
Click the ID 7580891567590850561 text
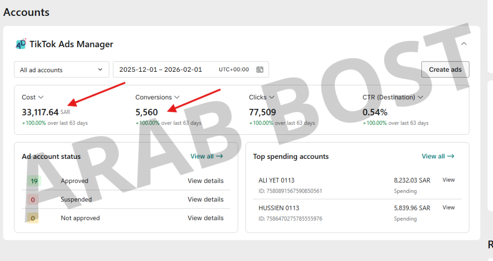(x=290, y=191)
